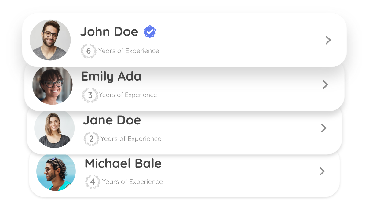Select Jane Doe's avatar picture
369x201 pixels.
point(54,129)
